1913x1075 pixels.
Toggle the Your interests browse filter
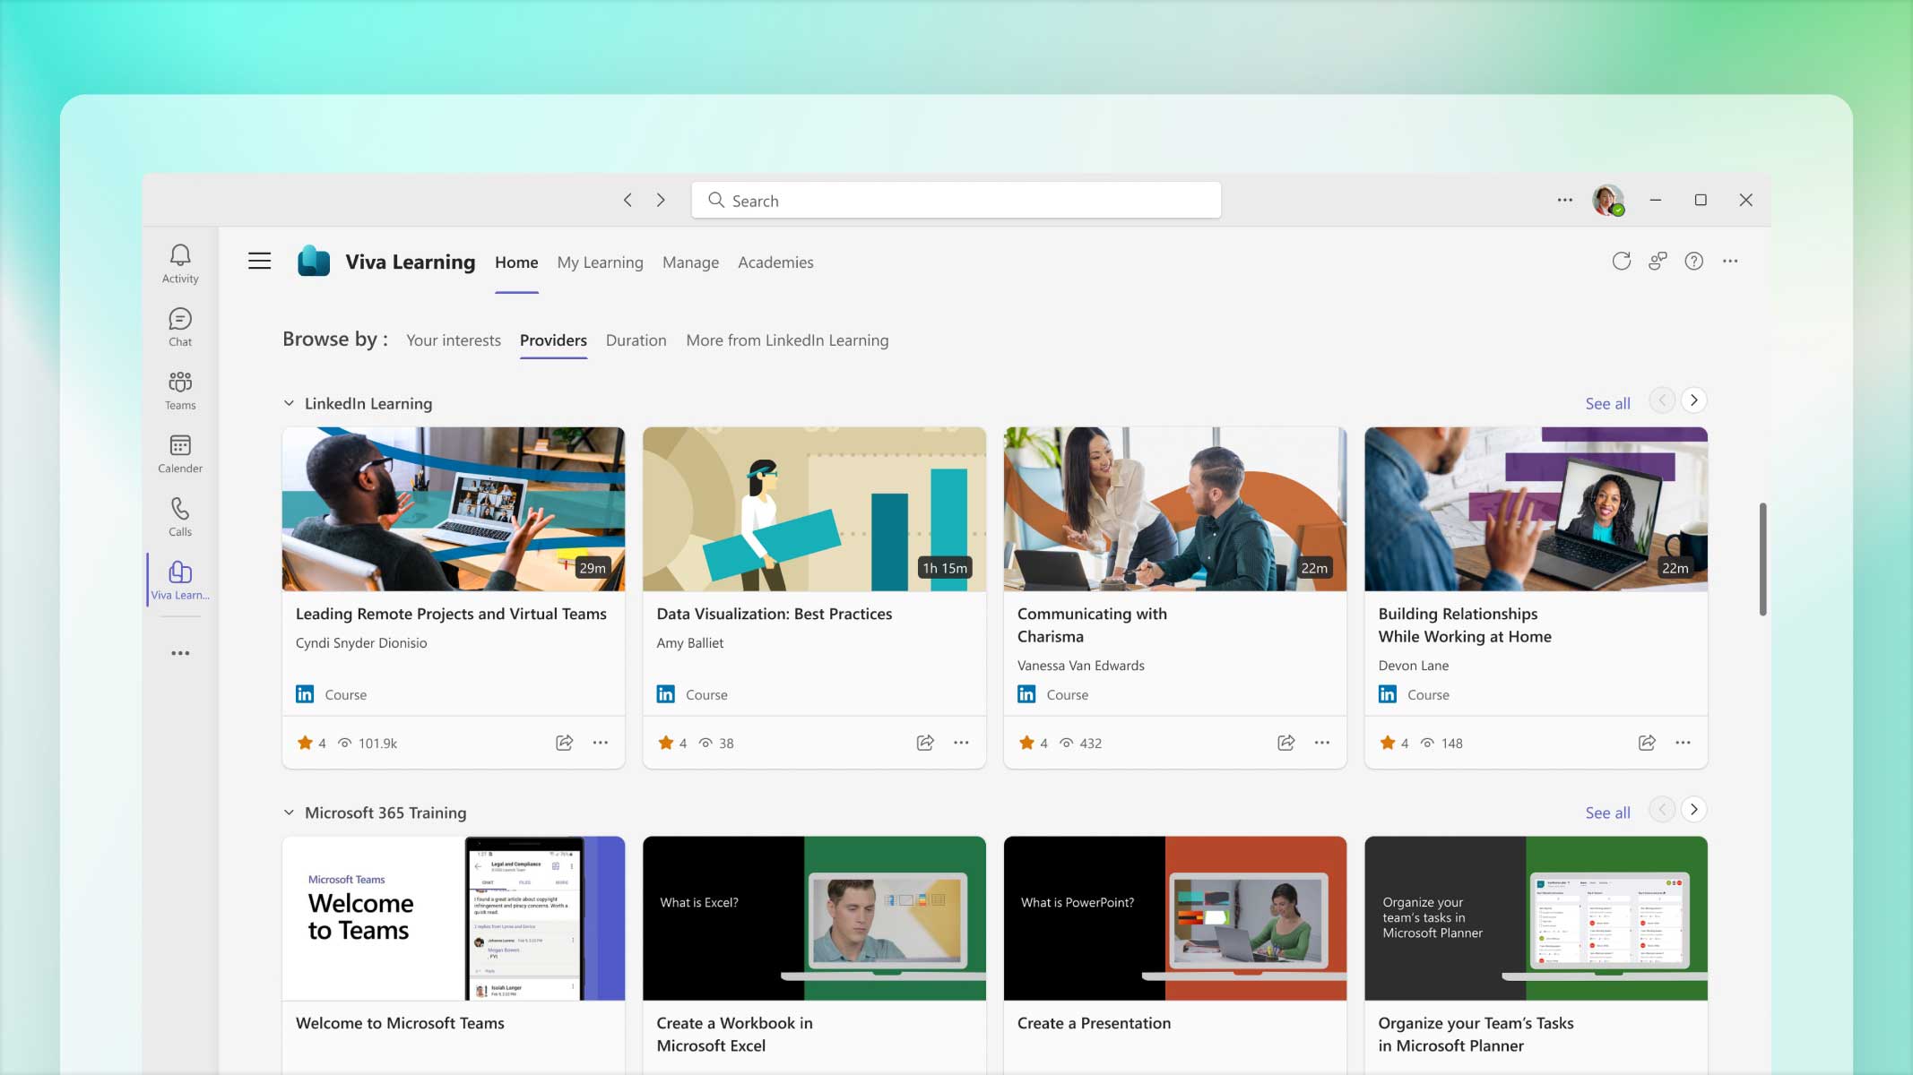pos(452,340)
